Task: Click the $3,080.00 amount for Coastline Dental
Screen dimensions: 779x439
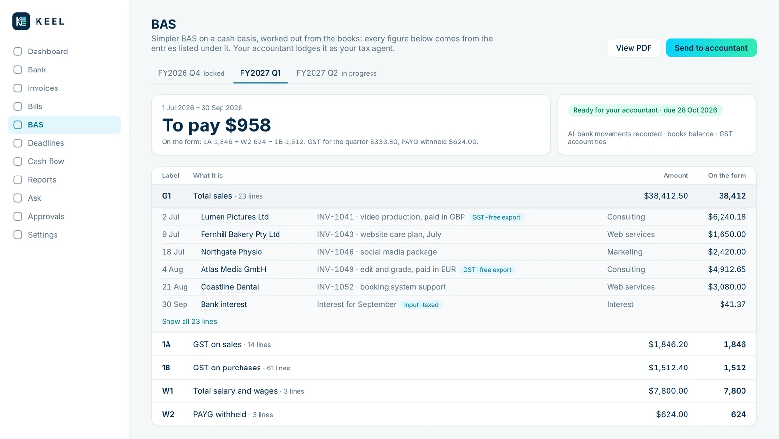Action: coord(727,287)
